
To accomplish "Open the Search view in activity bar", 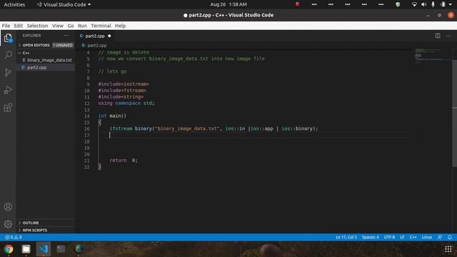I will [x=8, y=55].
